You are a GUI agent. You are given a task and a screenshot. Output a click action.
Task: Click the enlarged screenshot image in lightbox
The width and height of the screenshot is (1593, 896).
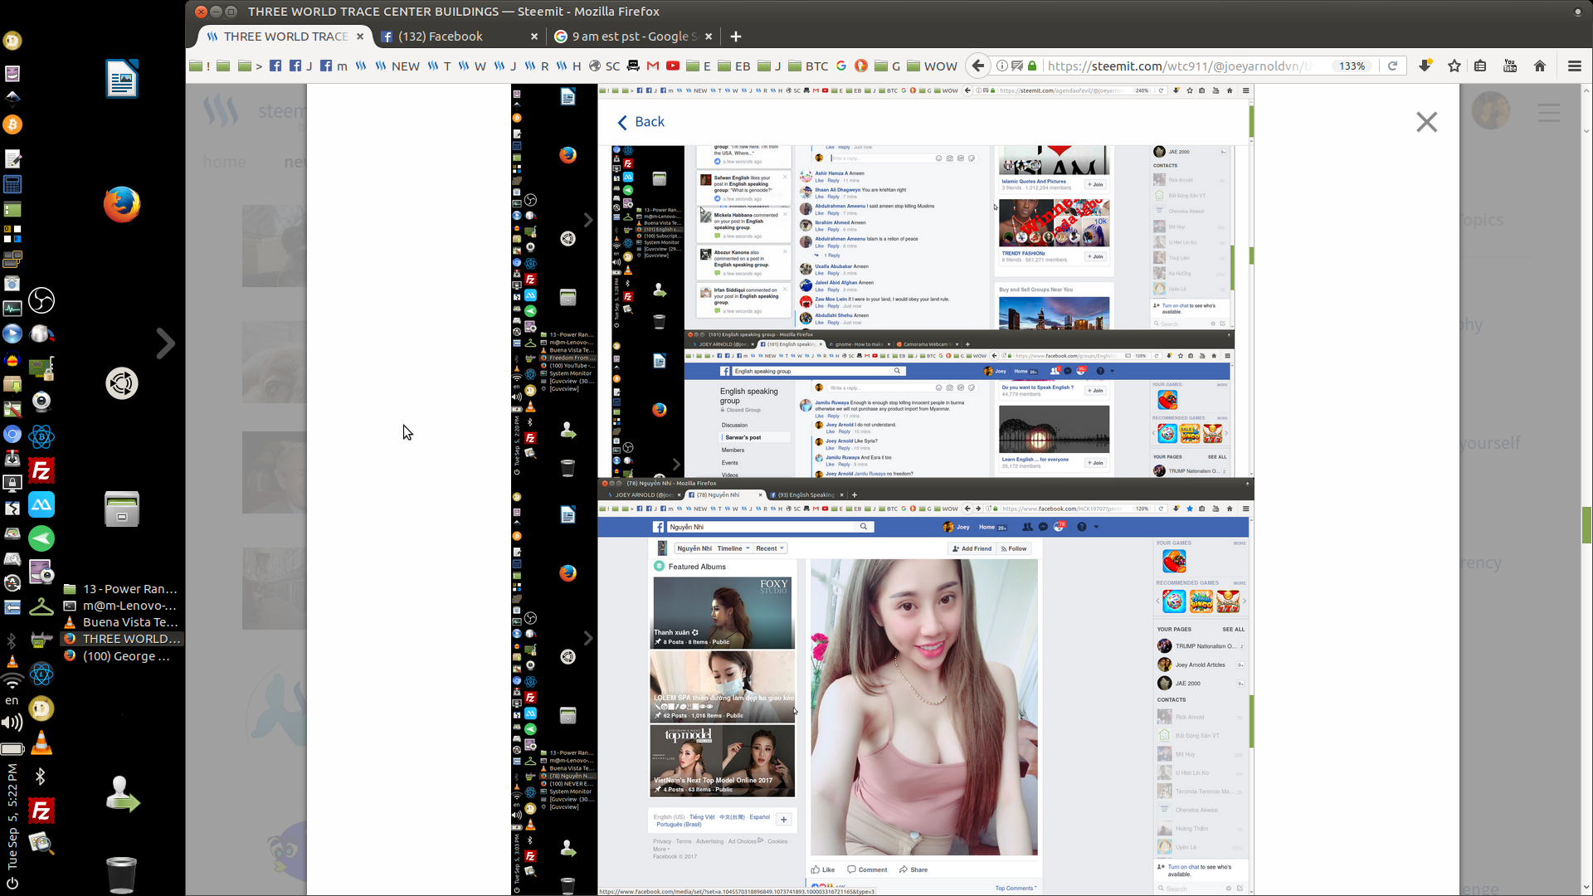click(882, 489)
